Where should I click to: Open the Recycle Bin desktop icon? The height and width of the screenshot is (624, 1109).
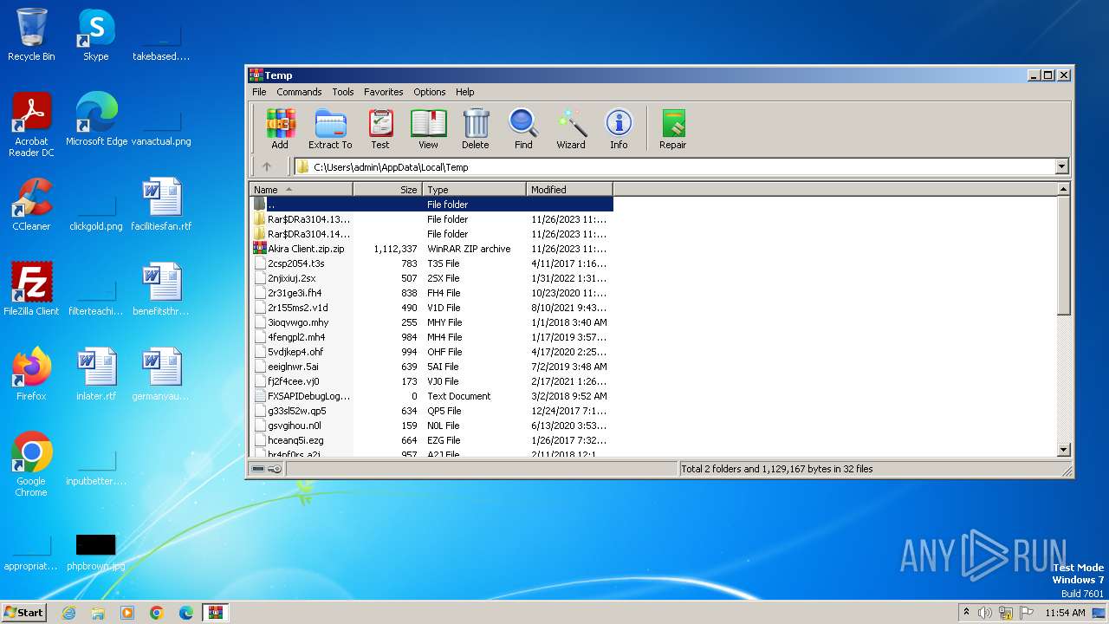point(31,35)
